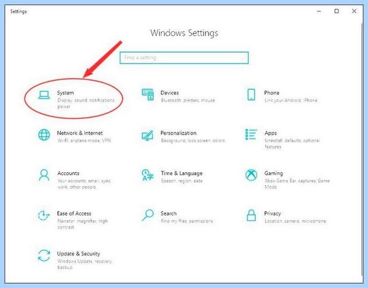Open Personalization settings title
The image size is (368, 288).
(178, 133)
